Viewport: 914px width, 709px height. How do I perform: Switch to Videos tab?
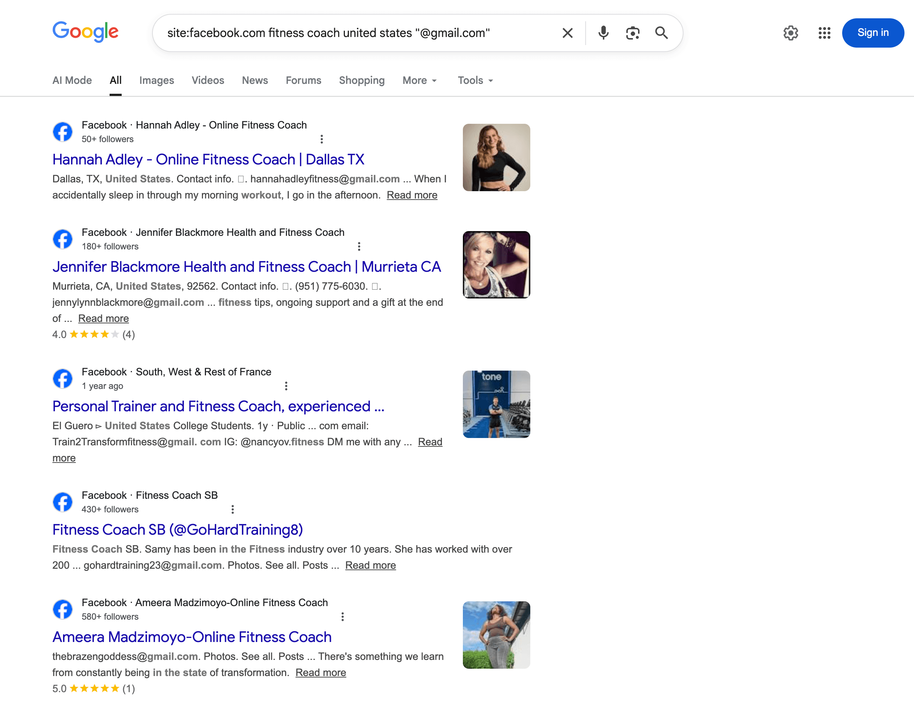click(x=208, y=80)
